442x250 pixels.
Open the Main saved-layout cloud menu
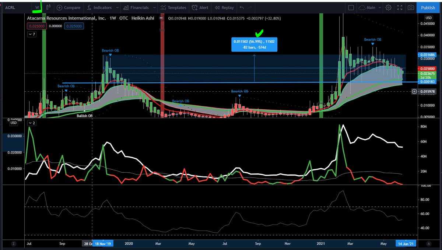369,7
